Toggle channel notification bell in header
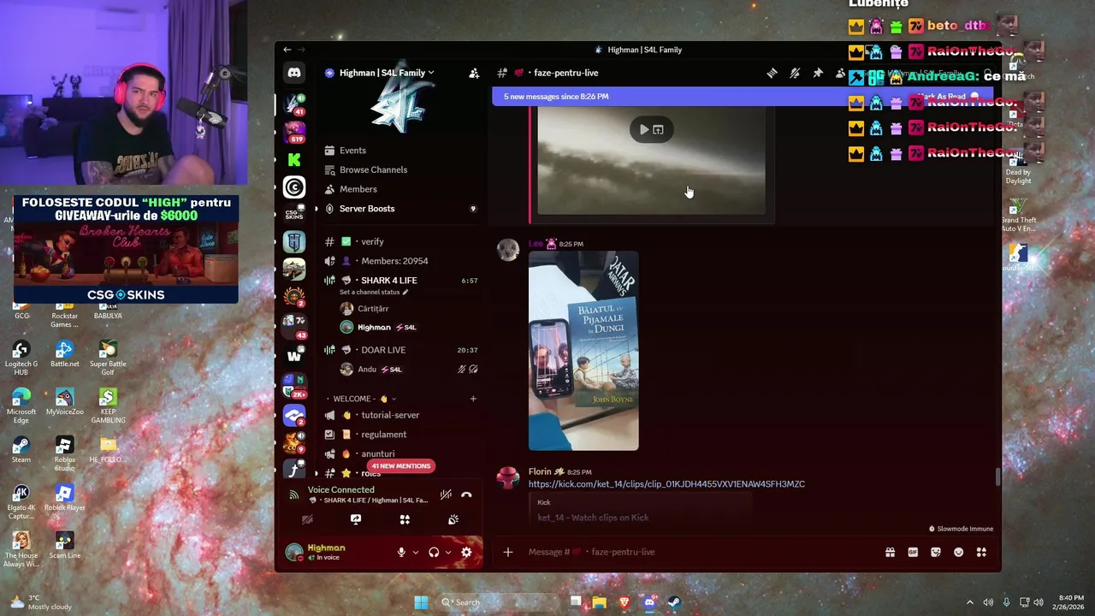 point(795,74)
